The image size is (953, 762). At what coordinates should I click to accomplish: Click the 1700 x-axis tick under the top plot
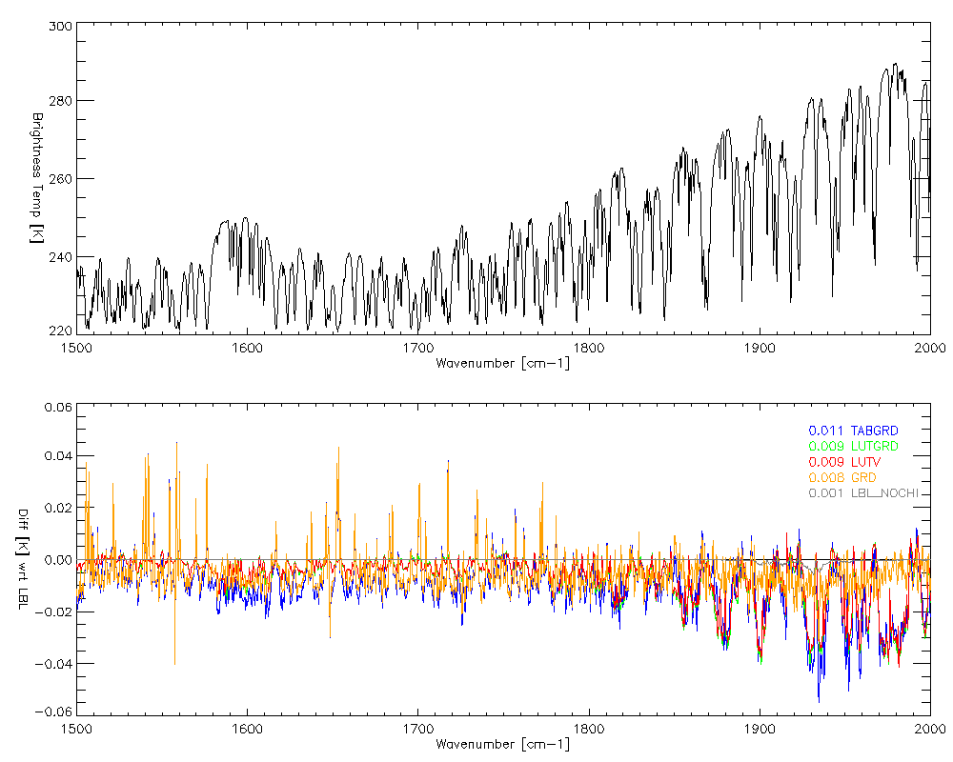[x=417, y=348]
